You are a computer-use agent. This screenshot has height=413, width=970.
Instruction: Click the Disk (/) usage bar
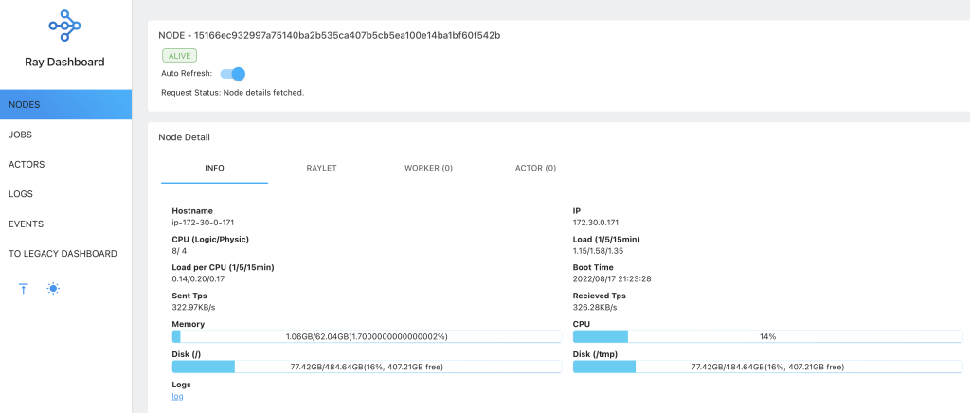tap(367, 367)
